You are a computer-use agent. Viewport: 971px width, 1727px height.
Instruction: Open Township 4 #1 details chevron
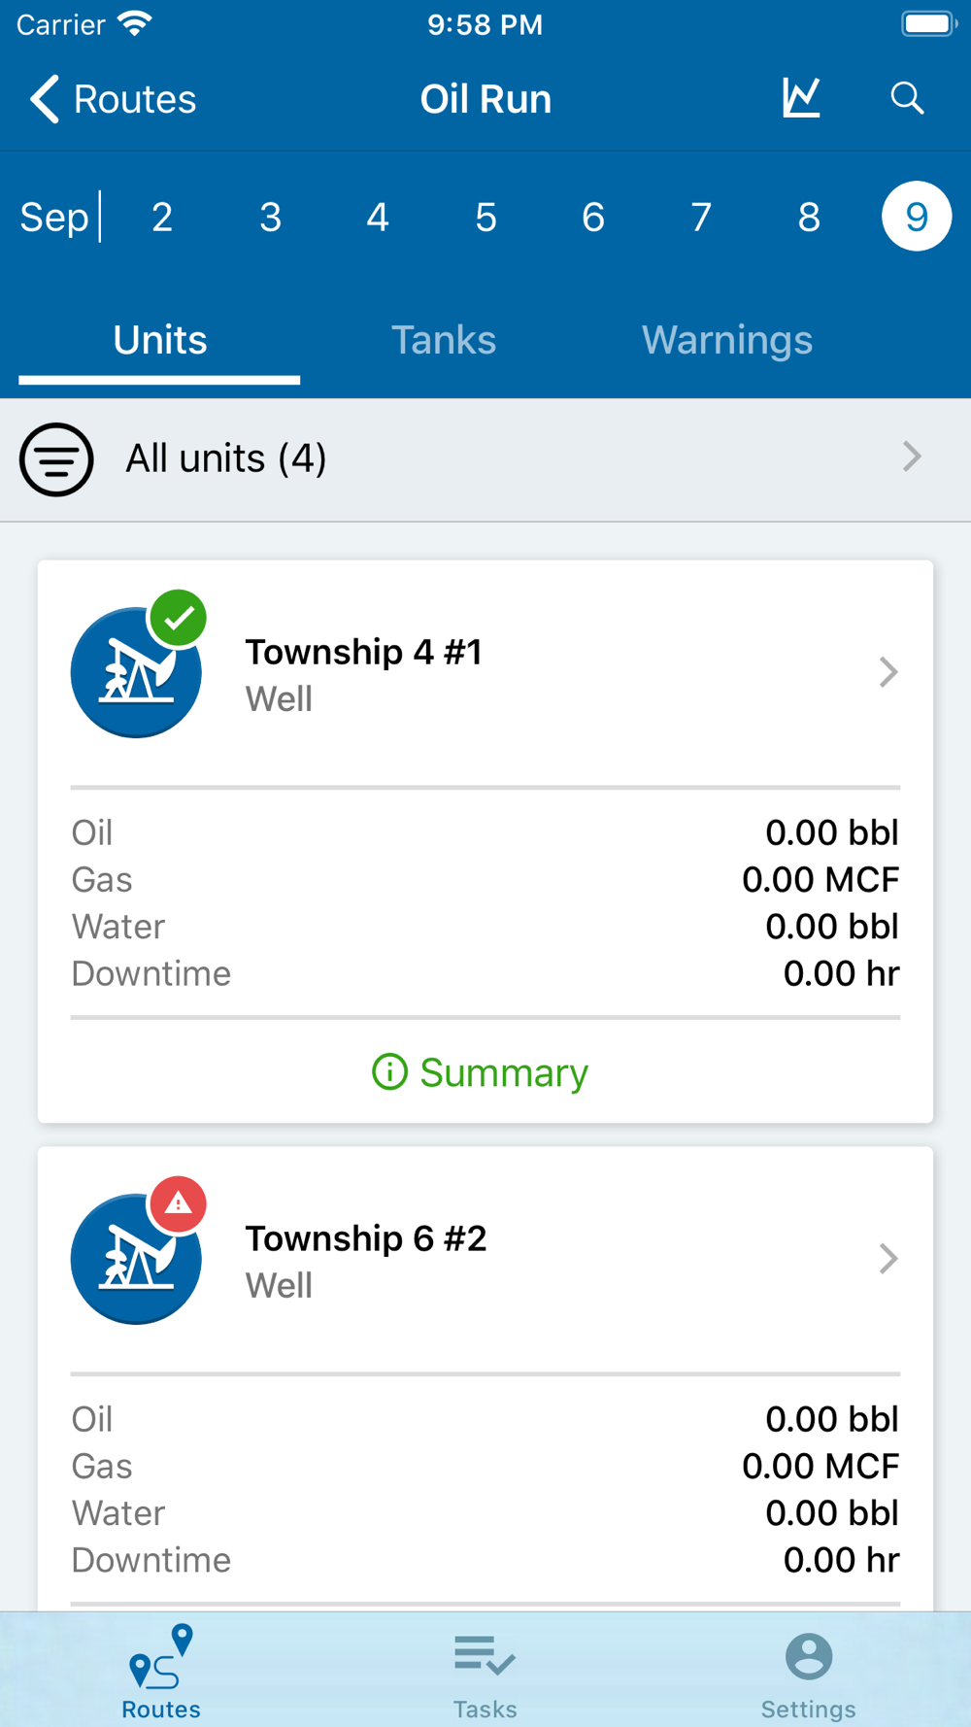[888, 672]
